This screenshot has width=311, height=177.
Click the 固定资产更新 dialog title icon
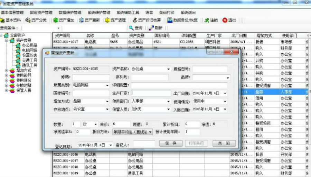47,53
